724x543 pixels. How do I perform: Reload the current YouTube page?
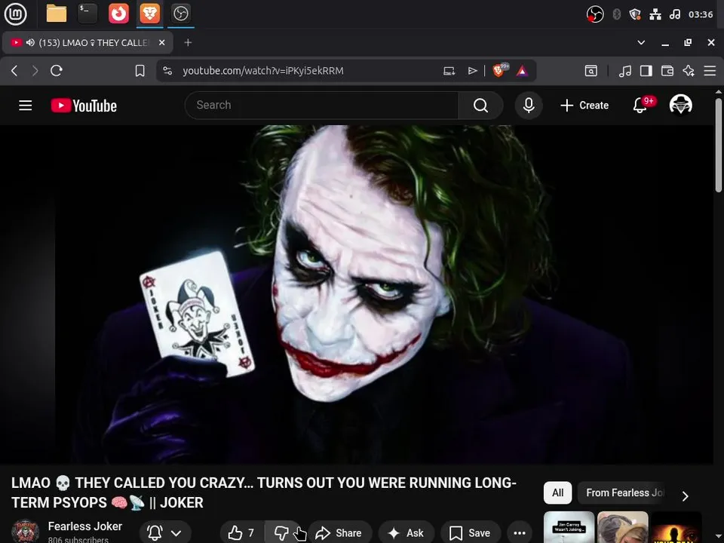click(57, 71)
